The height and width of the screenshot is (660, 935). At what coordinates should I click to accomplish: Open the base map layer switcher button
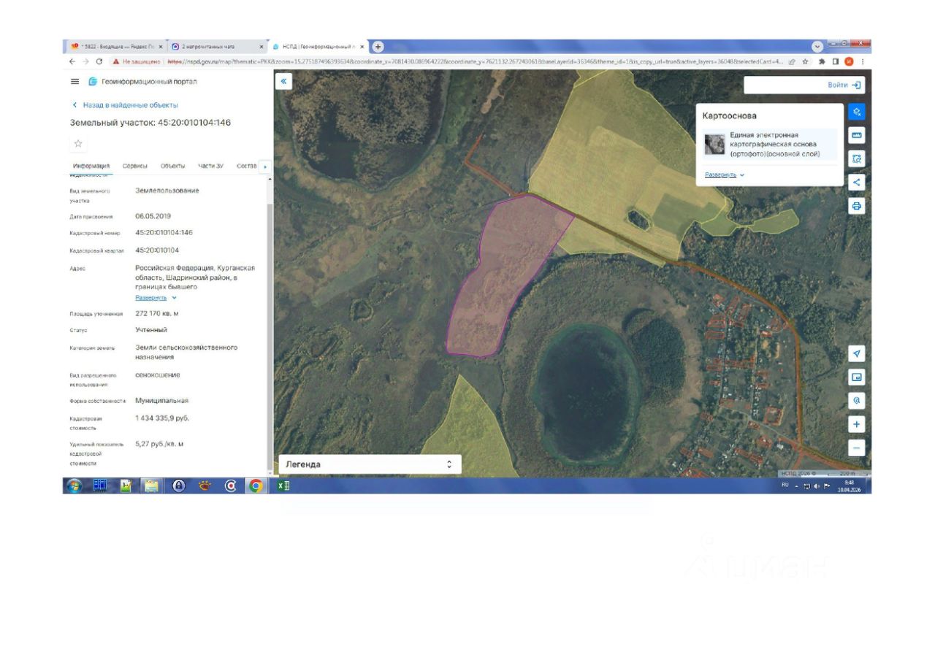coord(857,377)
